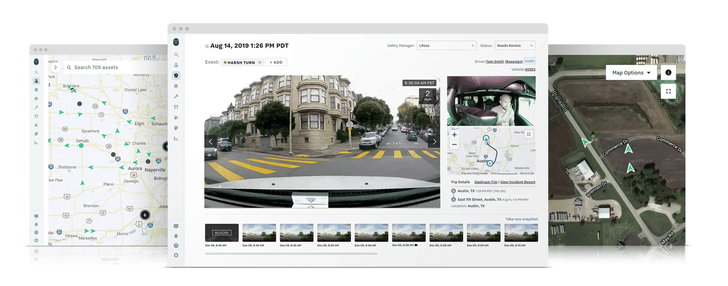Open search from center window sidebar
728x286 pixels.
tap(176, 55)
